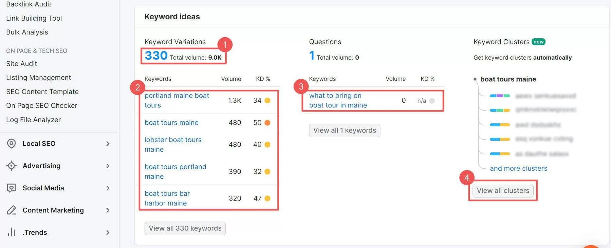Click the .Trends bar chart icon
Image resolution: width=611 pixels, height=248 pixels.
click(x=12, y=232)
